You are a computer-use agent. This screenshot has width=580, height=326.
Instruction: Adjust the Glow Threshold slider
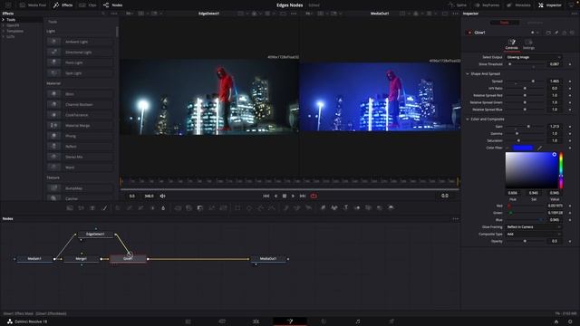pyautogui.click(x=525, y=64)
